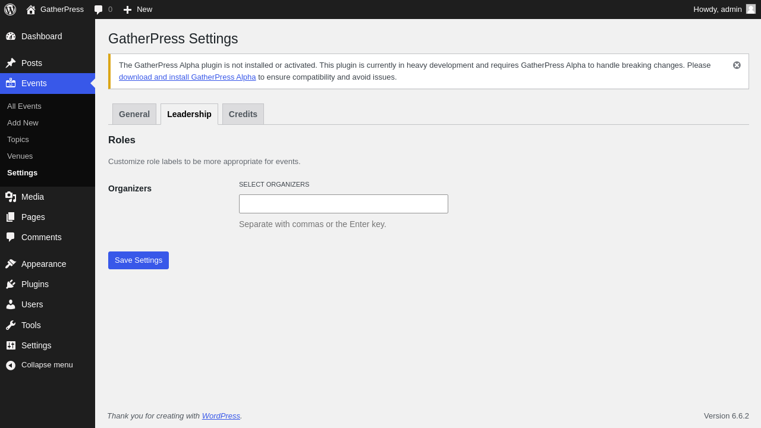
Task: Follow the download GatherPress Alpha link
Action: click(187, 77)
